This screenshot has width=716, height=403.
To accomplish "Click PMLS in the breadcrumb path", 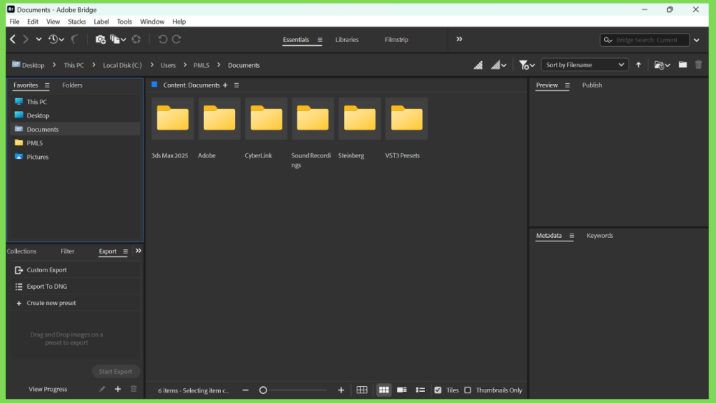I will [201, 65].
